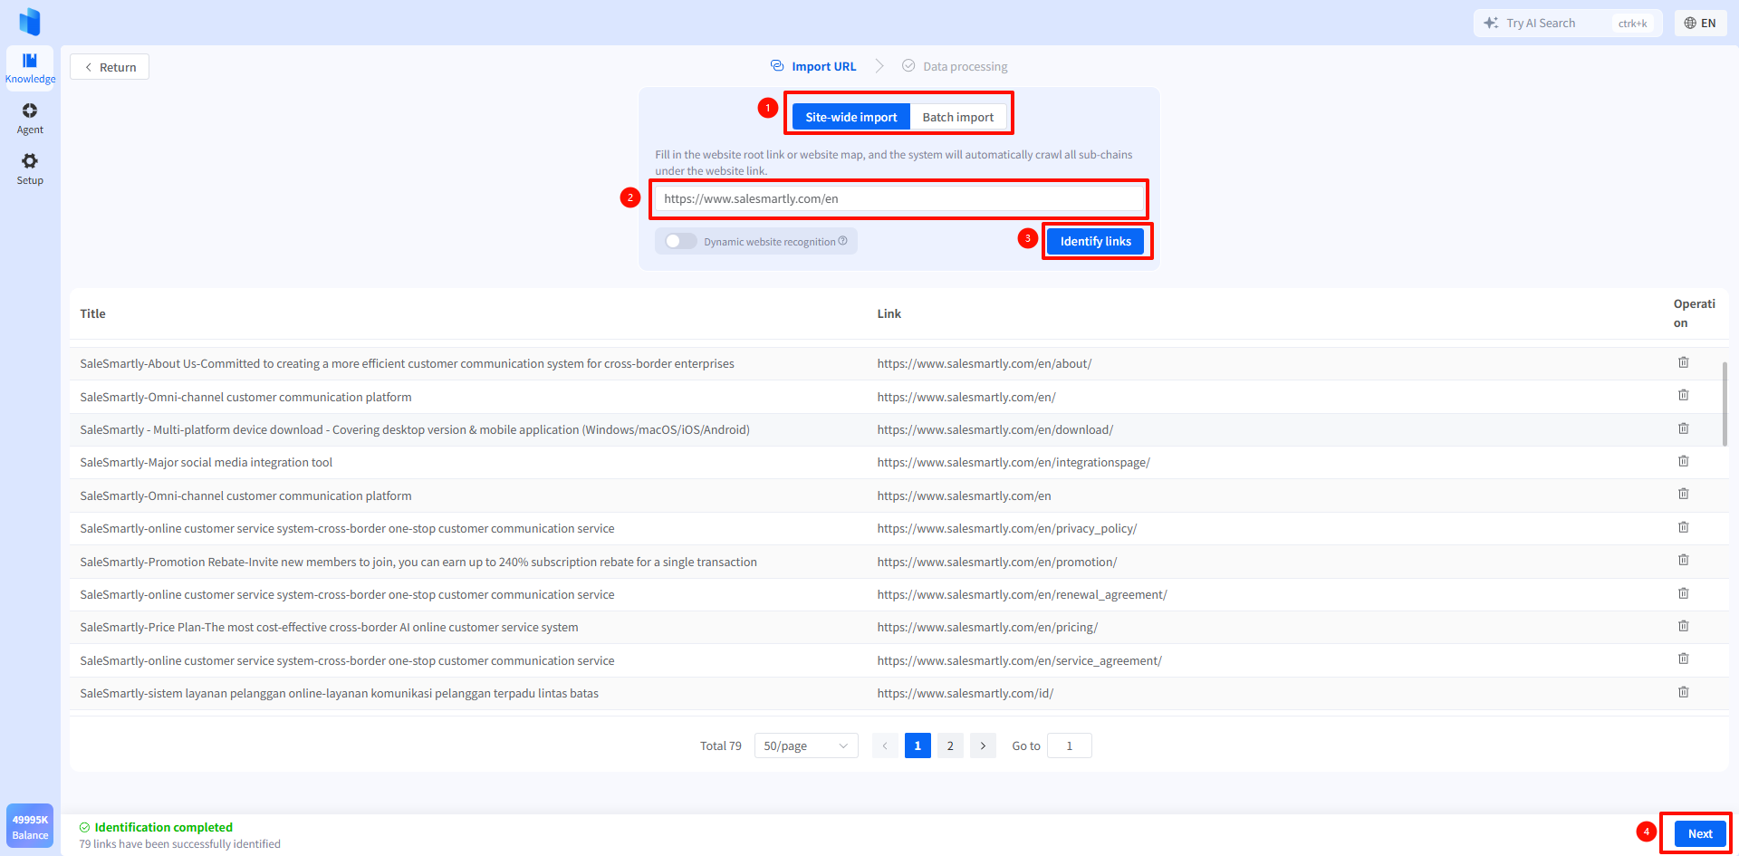Image resolution: width=1739 pixels, height=856 pixels.
Task: Go to page 2 of results
Action: click(x=950, y=745)
